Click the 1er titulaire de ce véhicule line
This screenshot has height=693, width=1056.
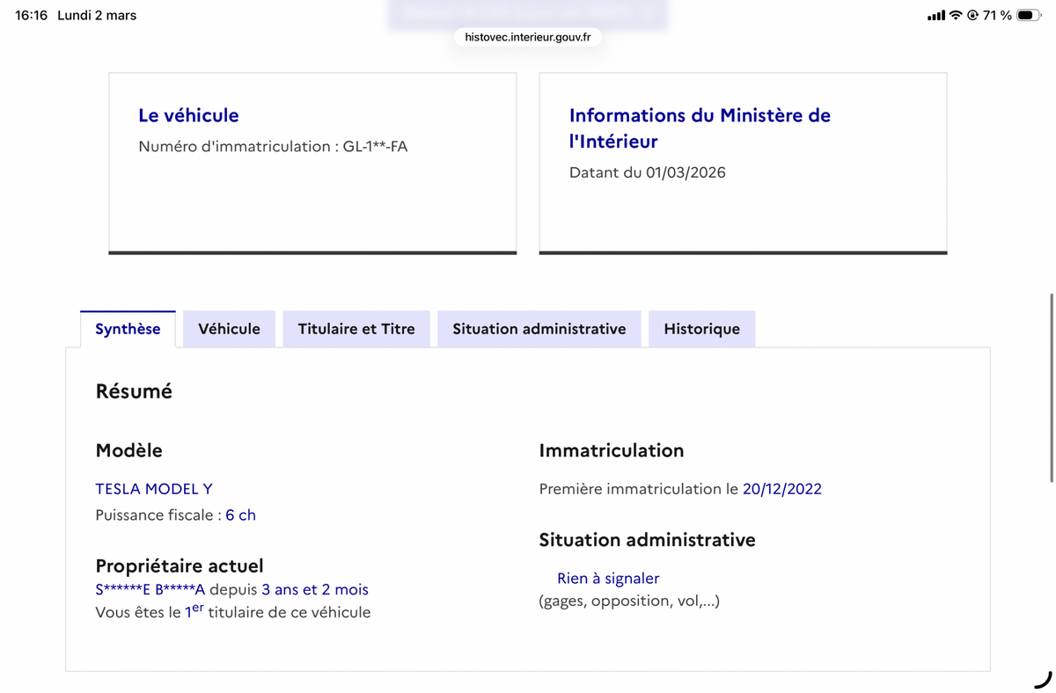(233, 611)
